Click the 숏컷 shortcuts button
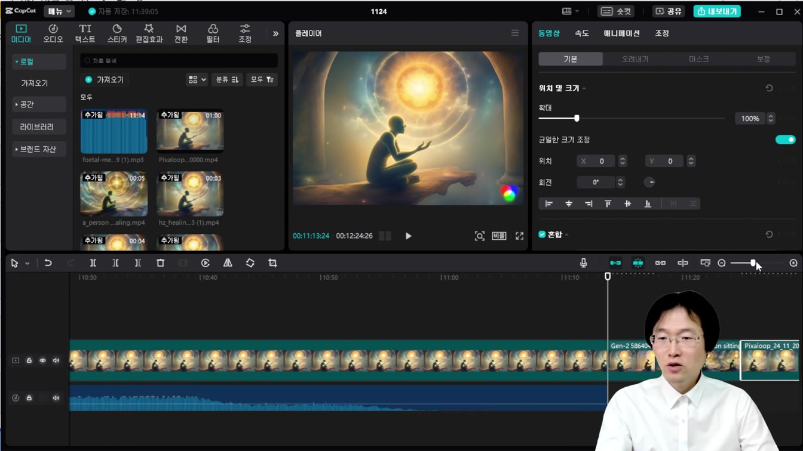Viewport: 803px width, 451px height. (616, 11)
